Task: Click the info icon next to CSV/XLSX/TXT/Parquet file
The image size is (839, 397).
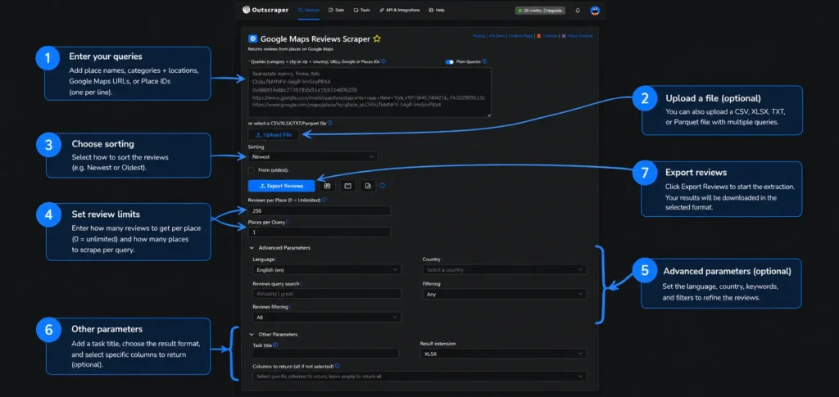Action: [x=329, y=123]
